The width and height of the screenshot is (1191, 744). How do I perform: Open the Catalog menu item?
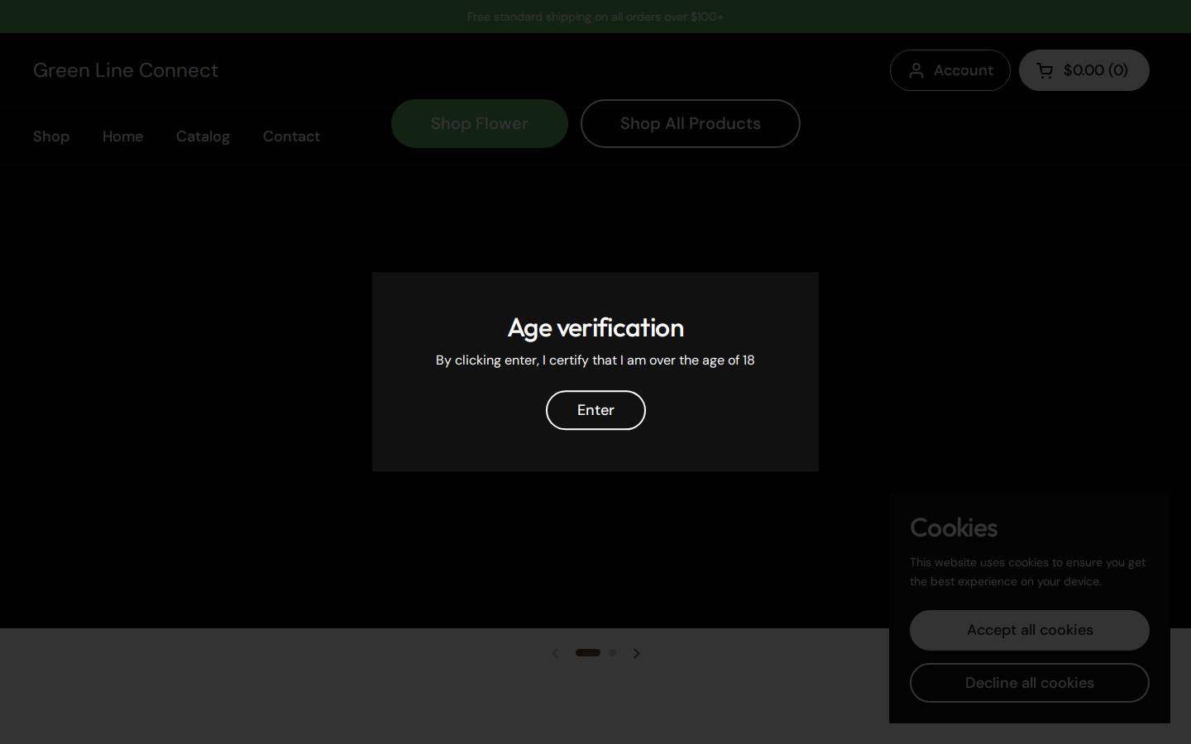click(203, 136)
